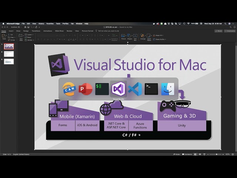Open Spotlight search in menu bar

pyautogui.click(x=225, y=24)
